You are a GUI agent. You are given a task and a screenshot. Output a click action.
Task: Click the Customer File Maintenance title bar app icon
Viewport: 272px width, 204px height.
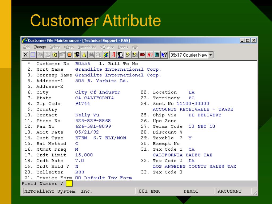[x=24, y=40]
